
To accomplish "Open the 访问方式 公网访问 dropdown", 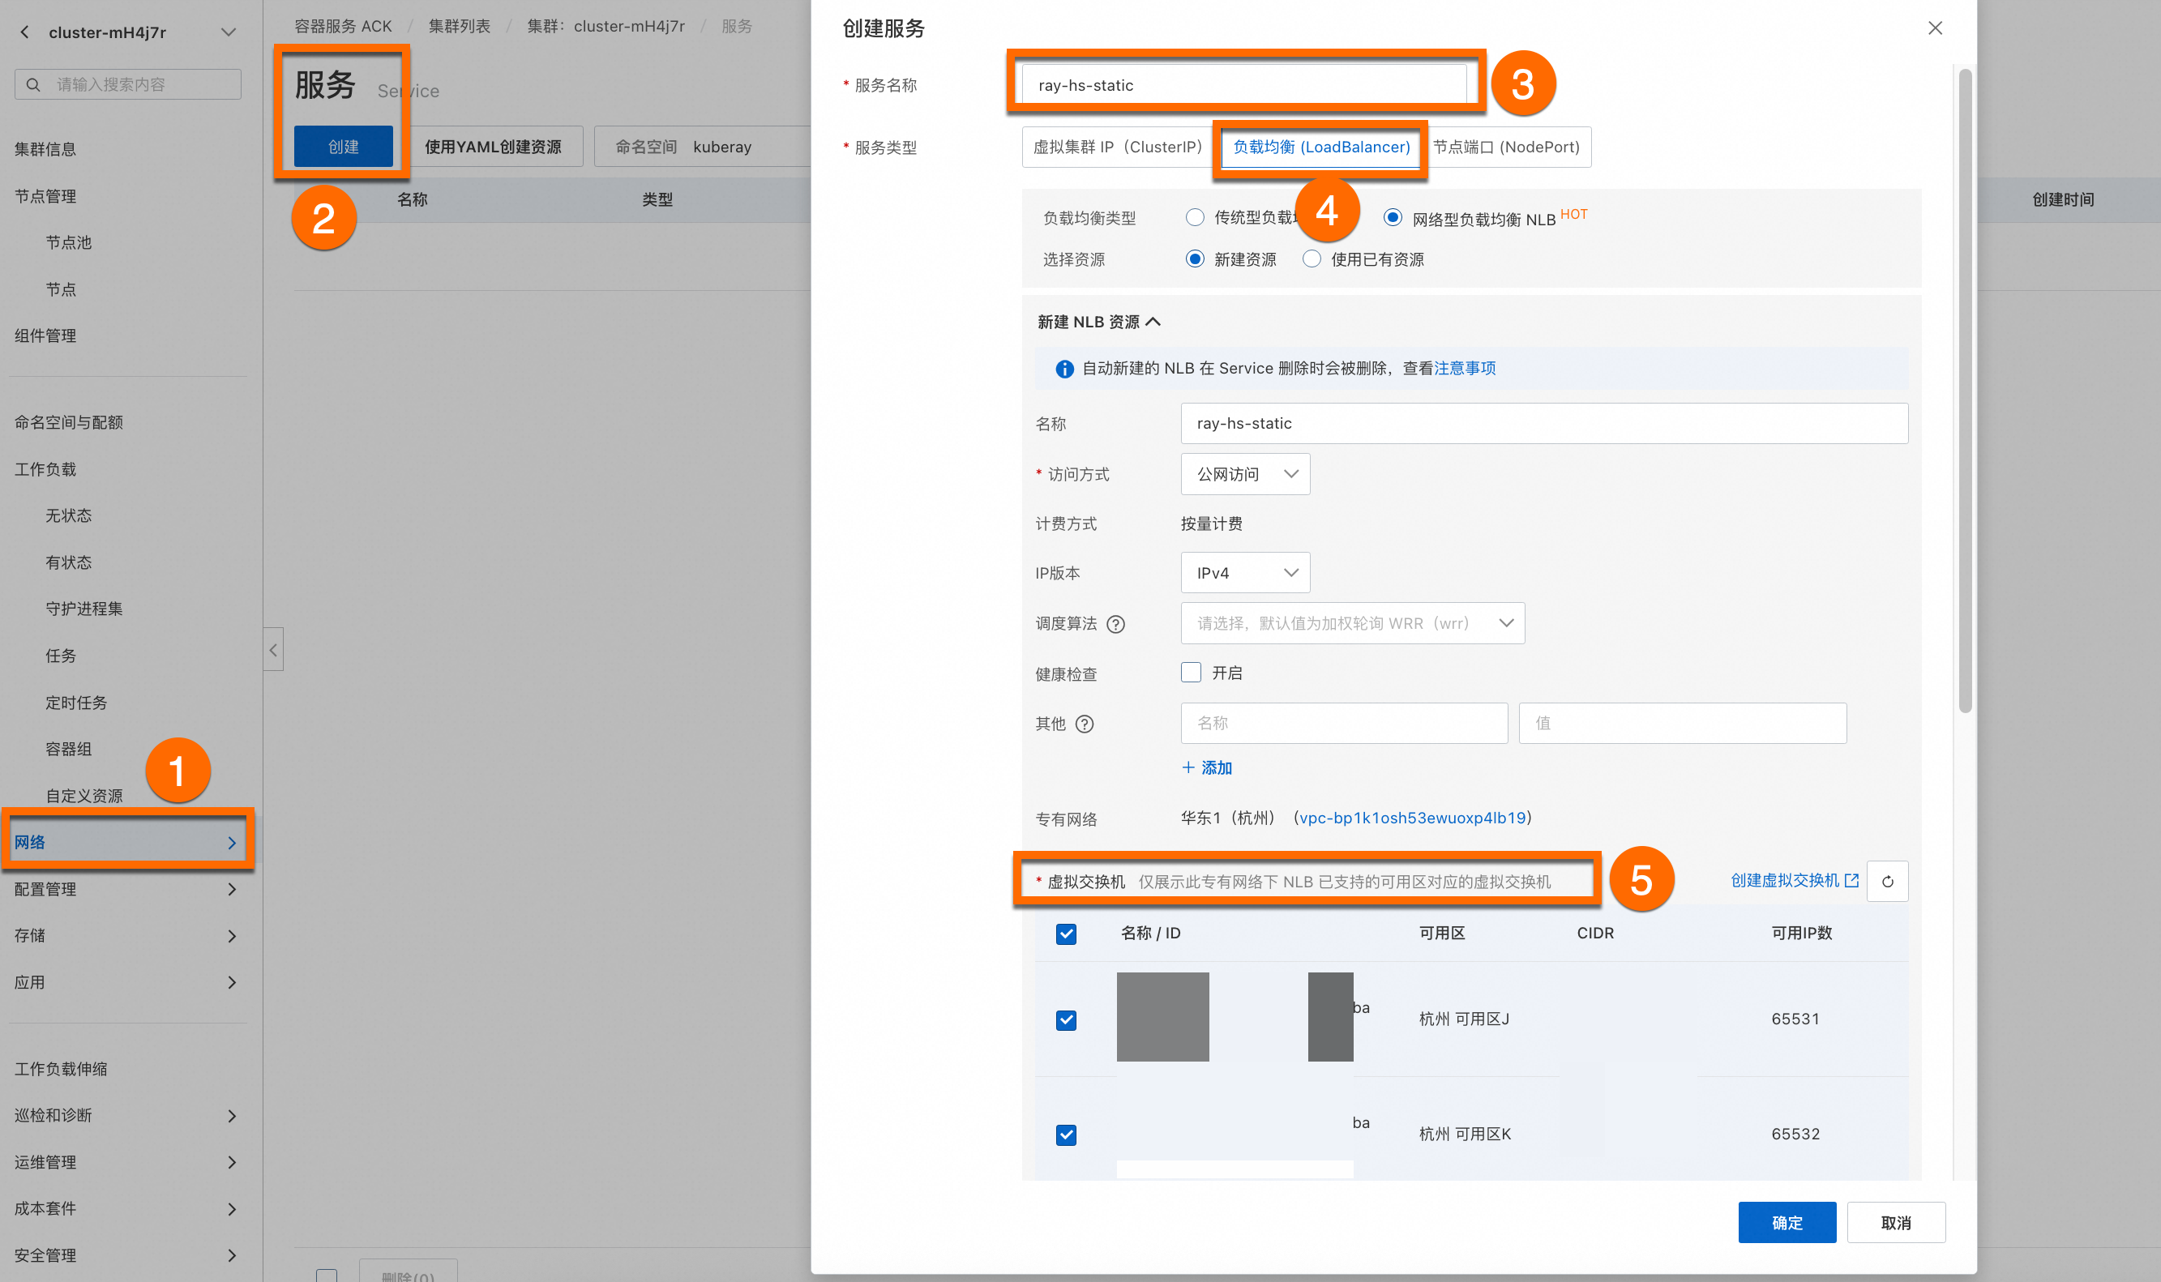I will click(x=1245, y=474).
